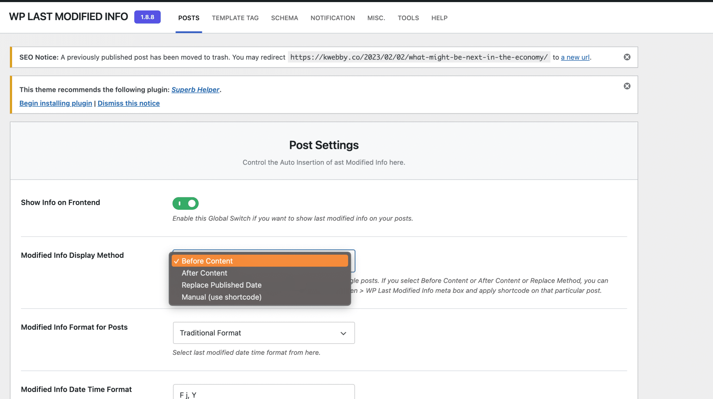Disable the Show Info on Frontend switch

click(185, 203)
